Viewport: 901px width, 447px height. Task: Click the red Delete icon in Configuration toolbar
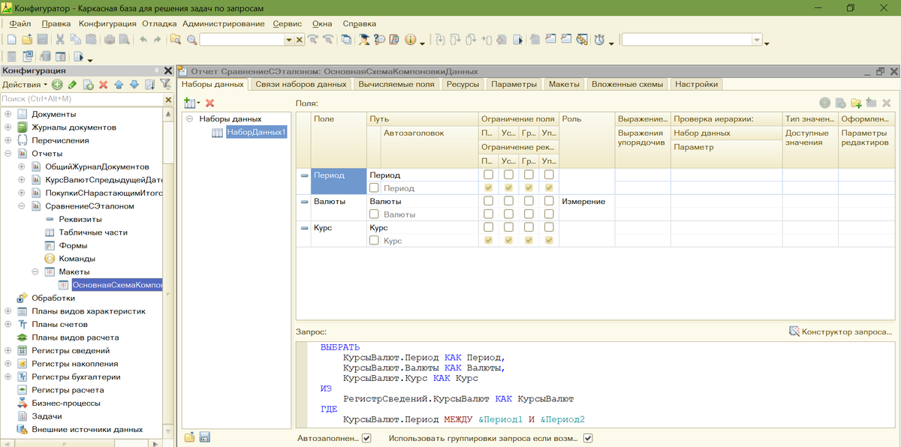click(104, 85)
